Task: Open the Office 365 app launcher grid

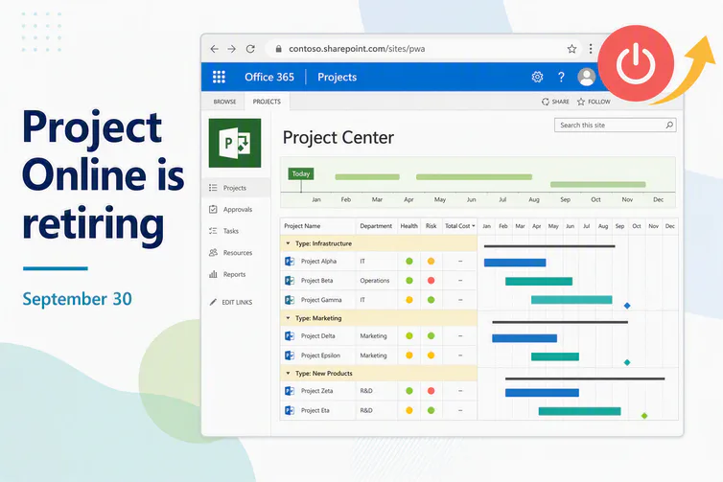Action: point(219,77)
